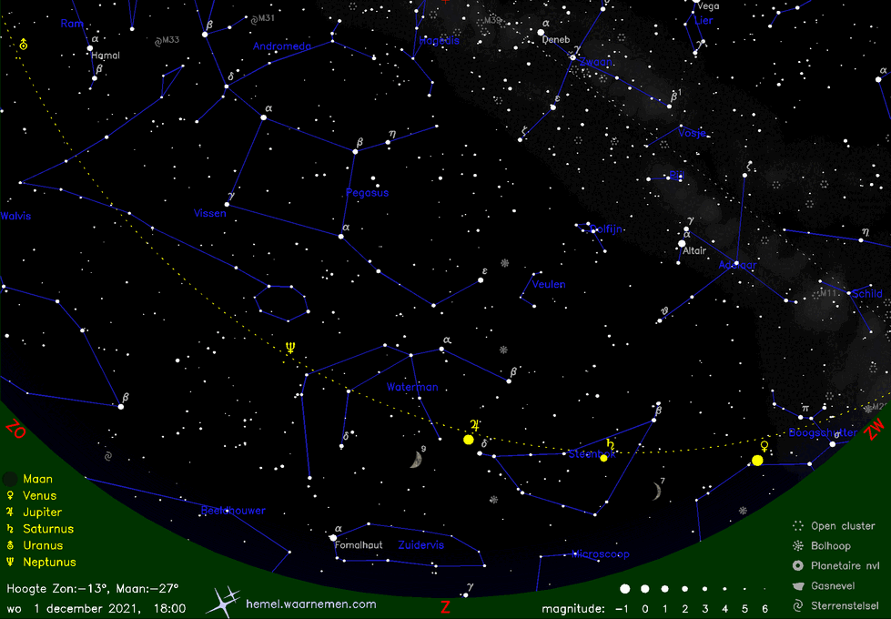Select the Altair star

(x=681, y=243)
